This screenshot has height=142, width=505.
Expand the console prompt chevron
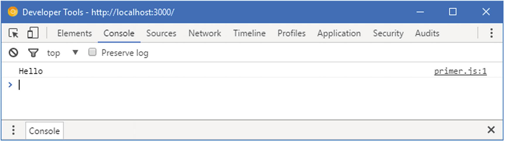[11, 85]
